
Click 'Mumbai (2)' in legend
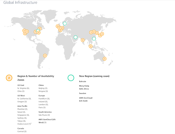22,109
